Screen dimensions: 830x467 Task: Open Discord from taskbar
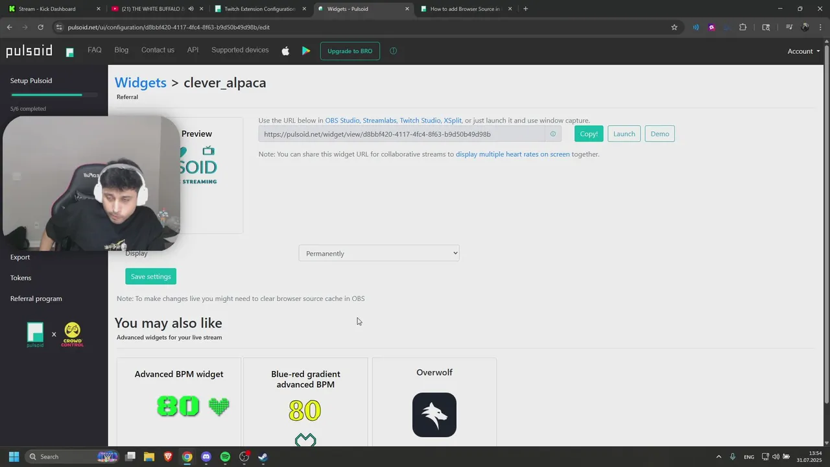click(x=206, y=457)
